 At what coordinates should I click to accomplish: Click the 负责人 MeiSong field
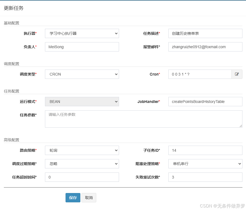tap(82, 47)
